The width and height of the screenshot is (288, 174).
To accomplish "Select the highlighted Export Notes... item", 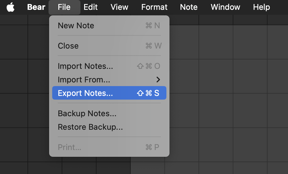I will 85,93.
